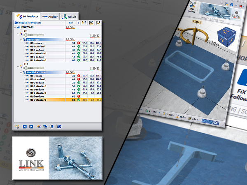Click the camera snapshot icon
This screenshot has width=247, height=185.
tap(59, 127)
